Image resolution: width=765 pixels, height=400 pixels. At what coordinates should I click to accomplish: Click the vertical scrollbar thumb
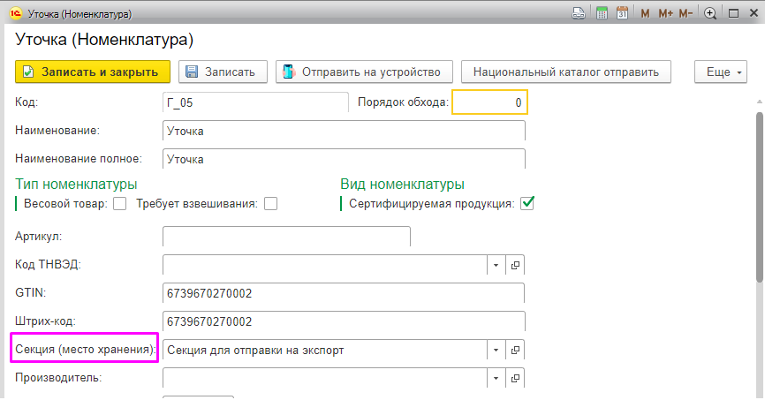[x=760, y=197]
